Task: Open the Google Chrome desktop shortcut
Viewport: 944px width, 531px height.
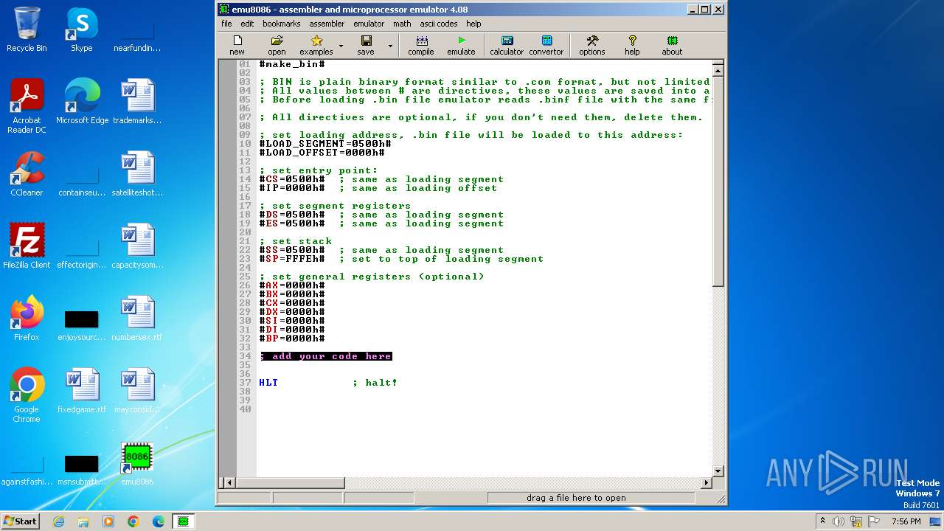Action: click(27, 395)
